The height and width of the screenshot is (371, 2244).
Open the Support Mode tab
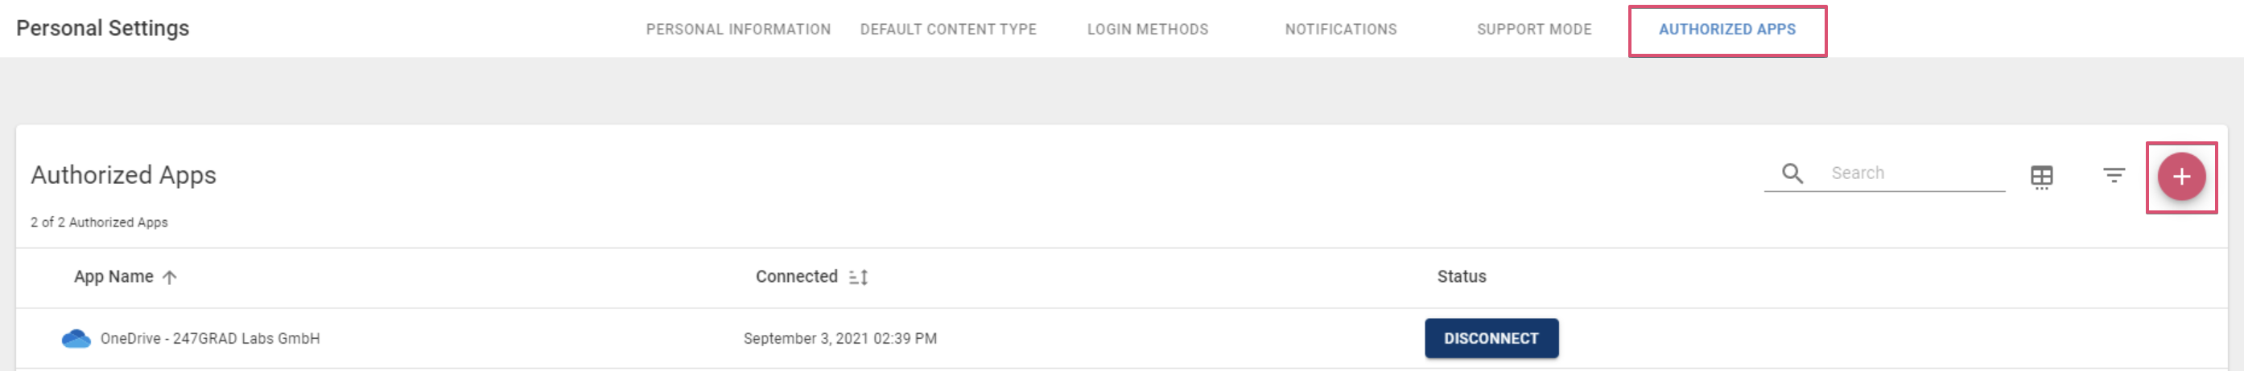pos(1534,30)
